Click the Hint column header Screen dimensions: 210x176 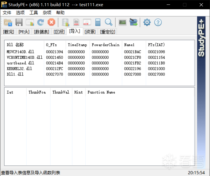pos(79,92)
